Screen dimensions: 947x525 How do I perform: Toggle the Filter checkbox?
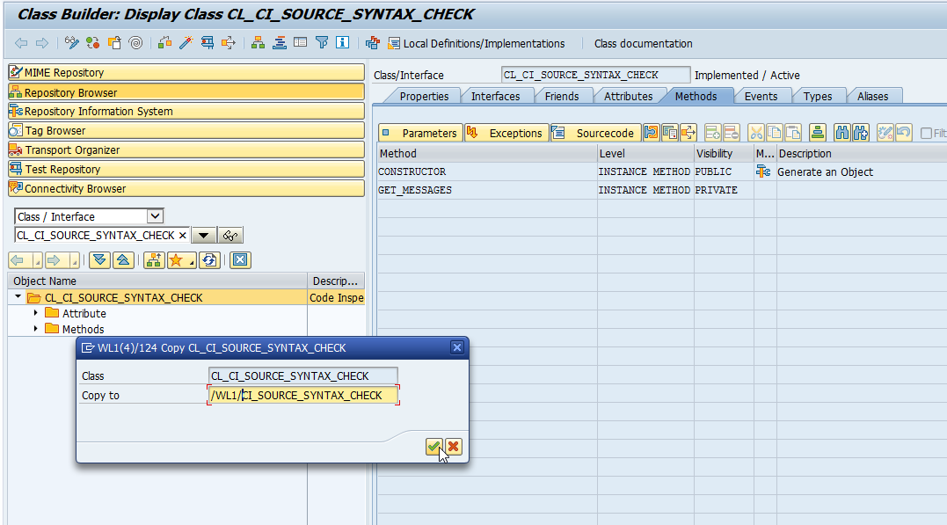tap(926, 134)
